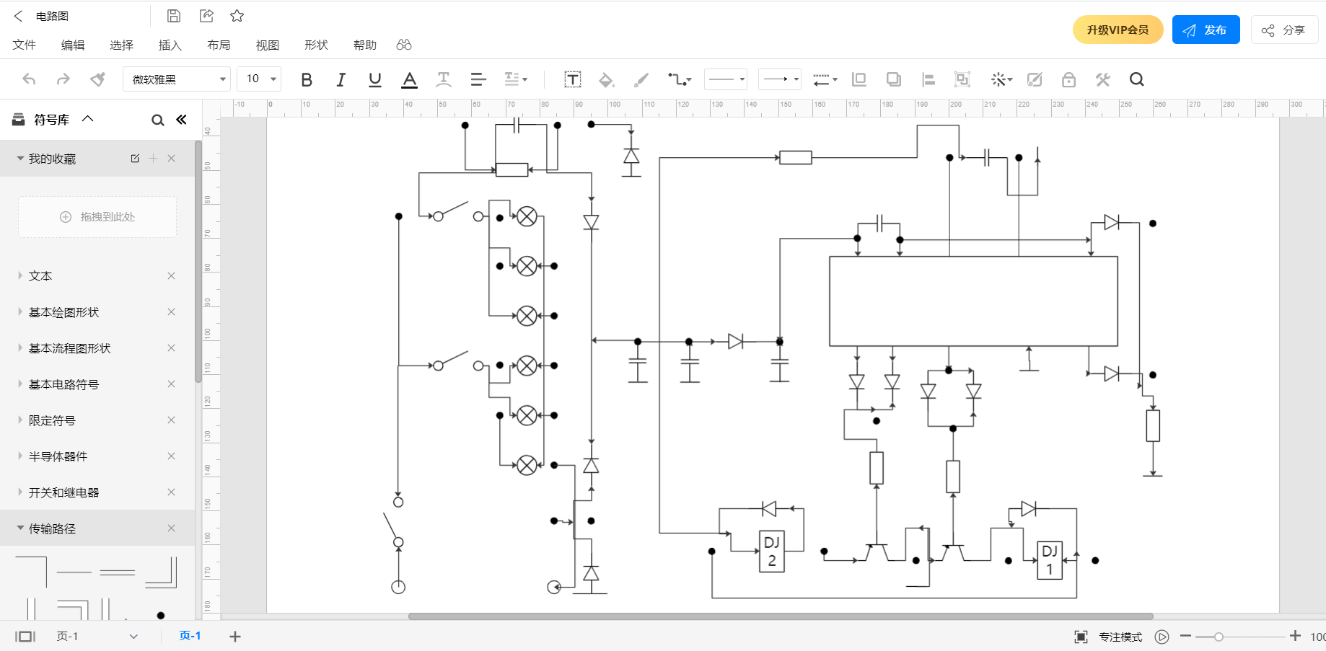Redo the last action
This screenshot has width=1326, height=651.
(63, 79)
